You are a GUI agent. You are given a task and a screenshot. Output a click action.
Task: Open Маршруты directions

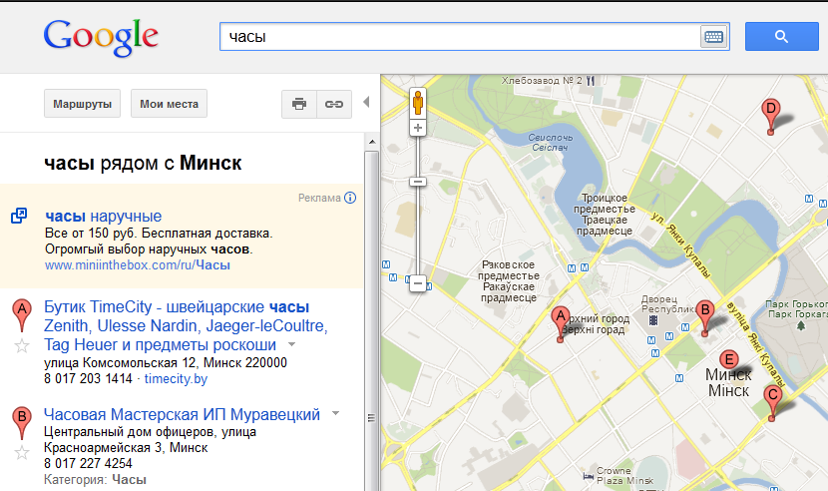pos(83,104)
